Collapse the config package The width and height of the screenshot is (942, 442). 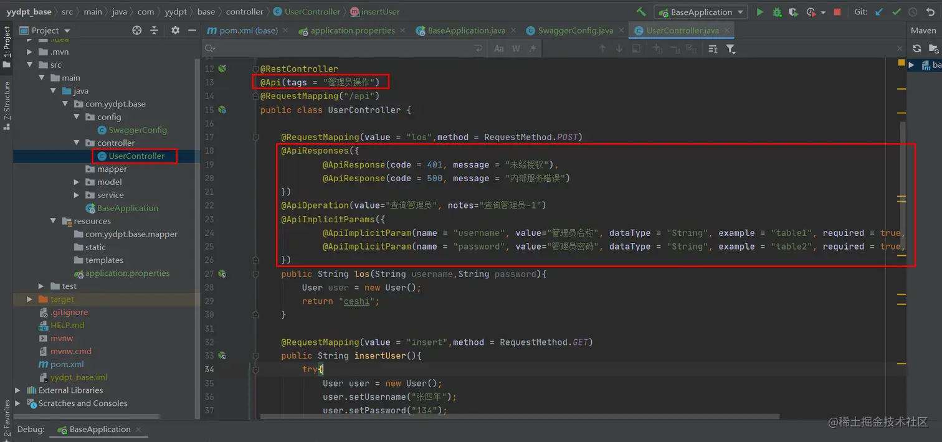click(x=77, y=117)
